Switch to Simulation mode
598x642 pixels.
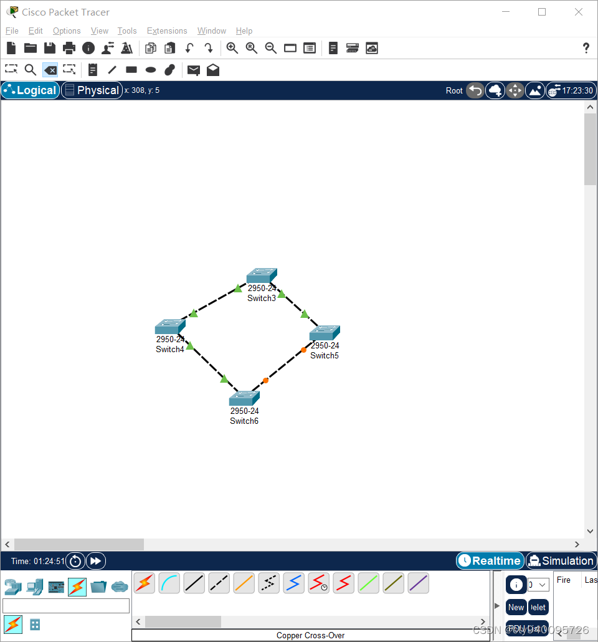pyautogui.click(x=561, y=560)
